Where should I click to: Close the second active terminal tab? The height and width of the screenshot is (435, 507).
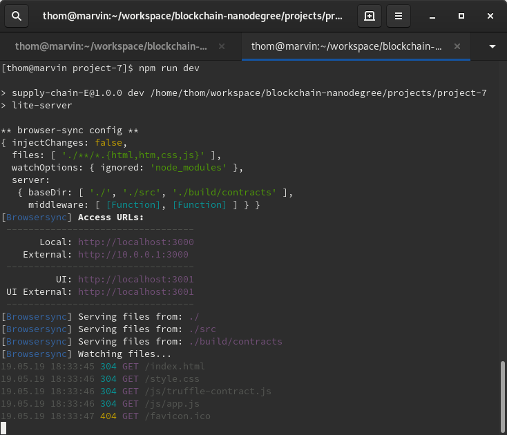(x=457, y=46)
